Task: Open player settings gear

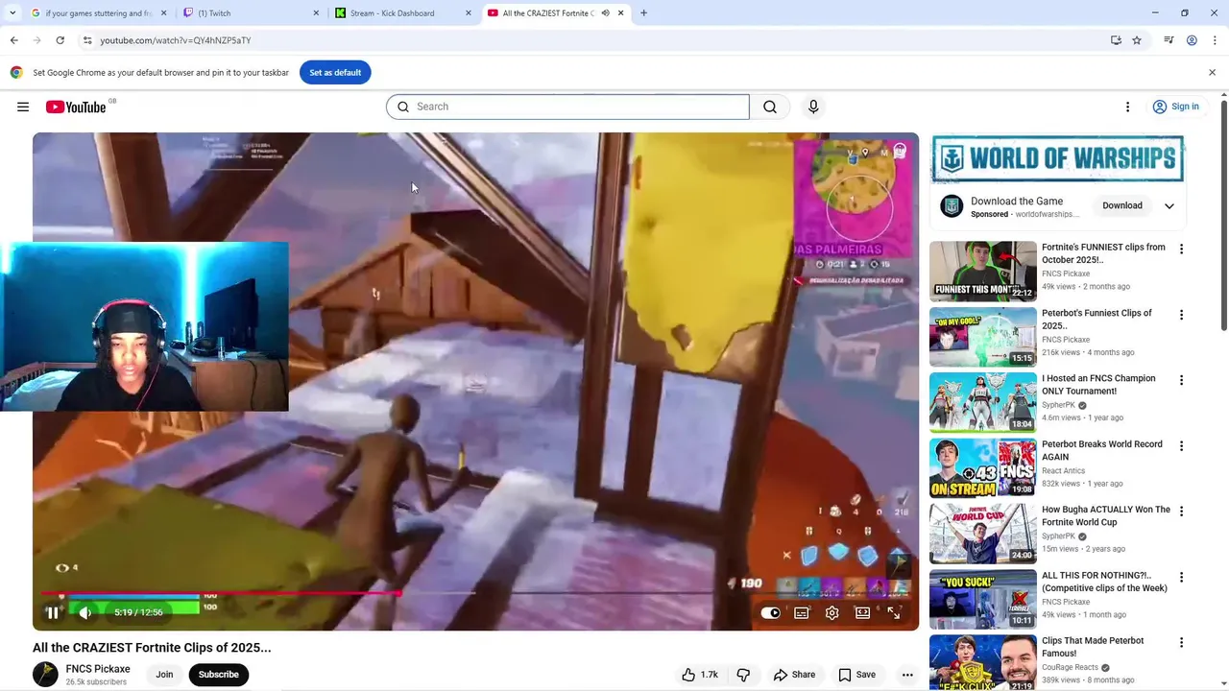Action: pyautogui.click(x=832, y=612)
